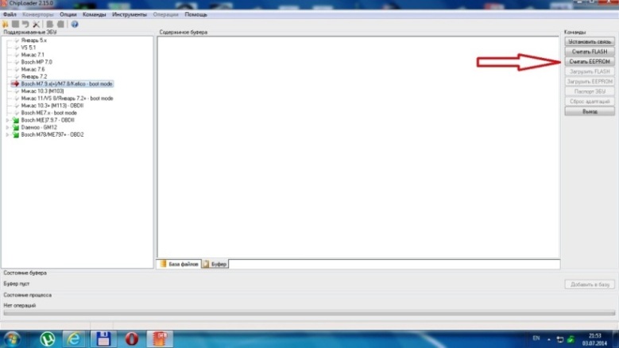The width and height of the screenshot is (619, 348).
Task: Open the Файл menu
Action: click(x=10, y=14)
